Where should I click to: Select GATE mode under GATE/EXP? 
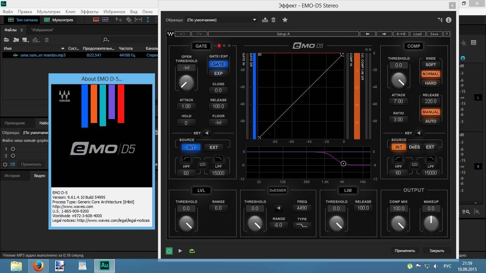pyautogui.click(x=218, y=64)
